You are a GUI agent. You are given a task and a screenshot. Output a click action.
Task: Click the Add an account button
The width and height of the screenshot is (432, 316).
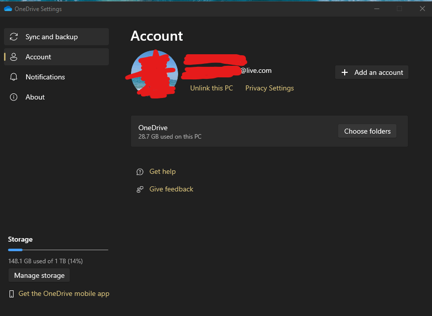tap(372, 72)
